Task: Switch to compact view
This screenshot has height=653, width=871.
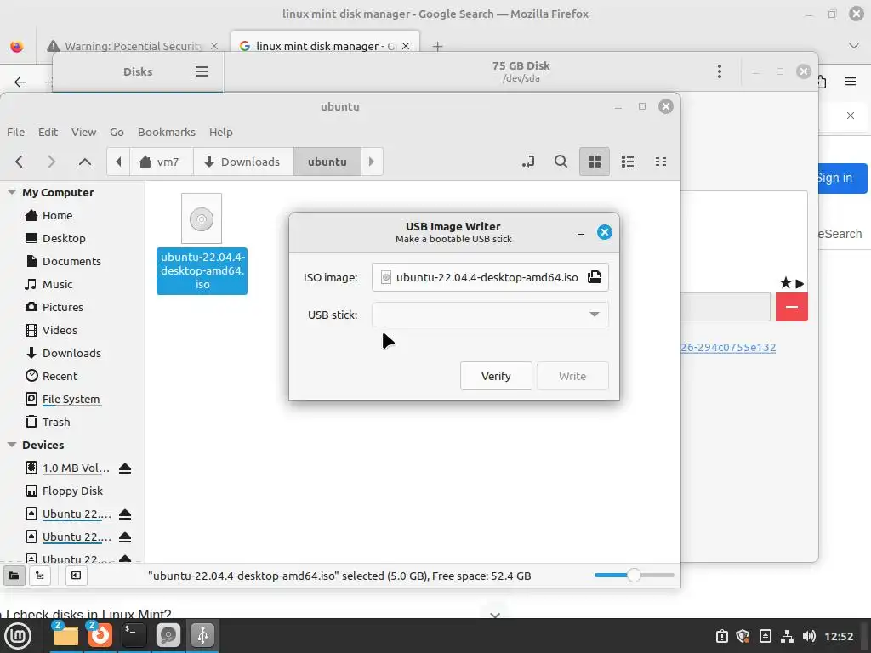Action: (x=660, y=162)
